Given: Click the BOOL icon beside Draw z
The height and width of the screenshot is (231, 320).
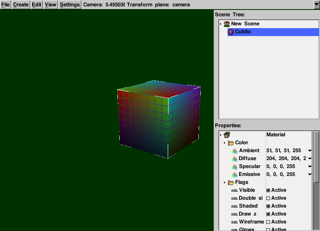Looking at the screenshot, I should click(x=234, y=214).
